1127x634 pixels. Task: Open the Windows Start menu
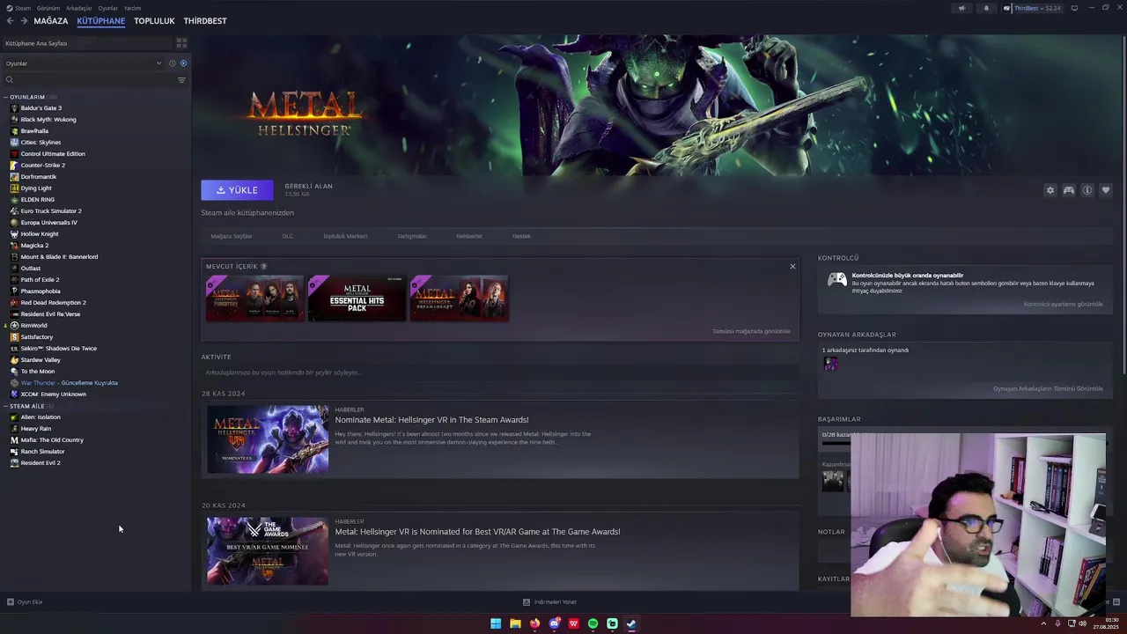click(496, 623)
